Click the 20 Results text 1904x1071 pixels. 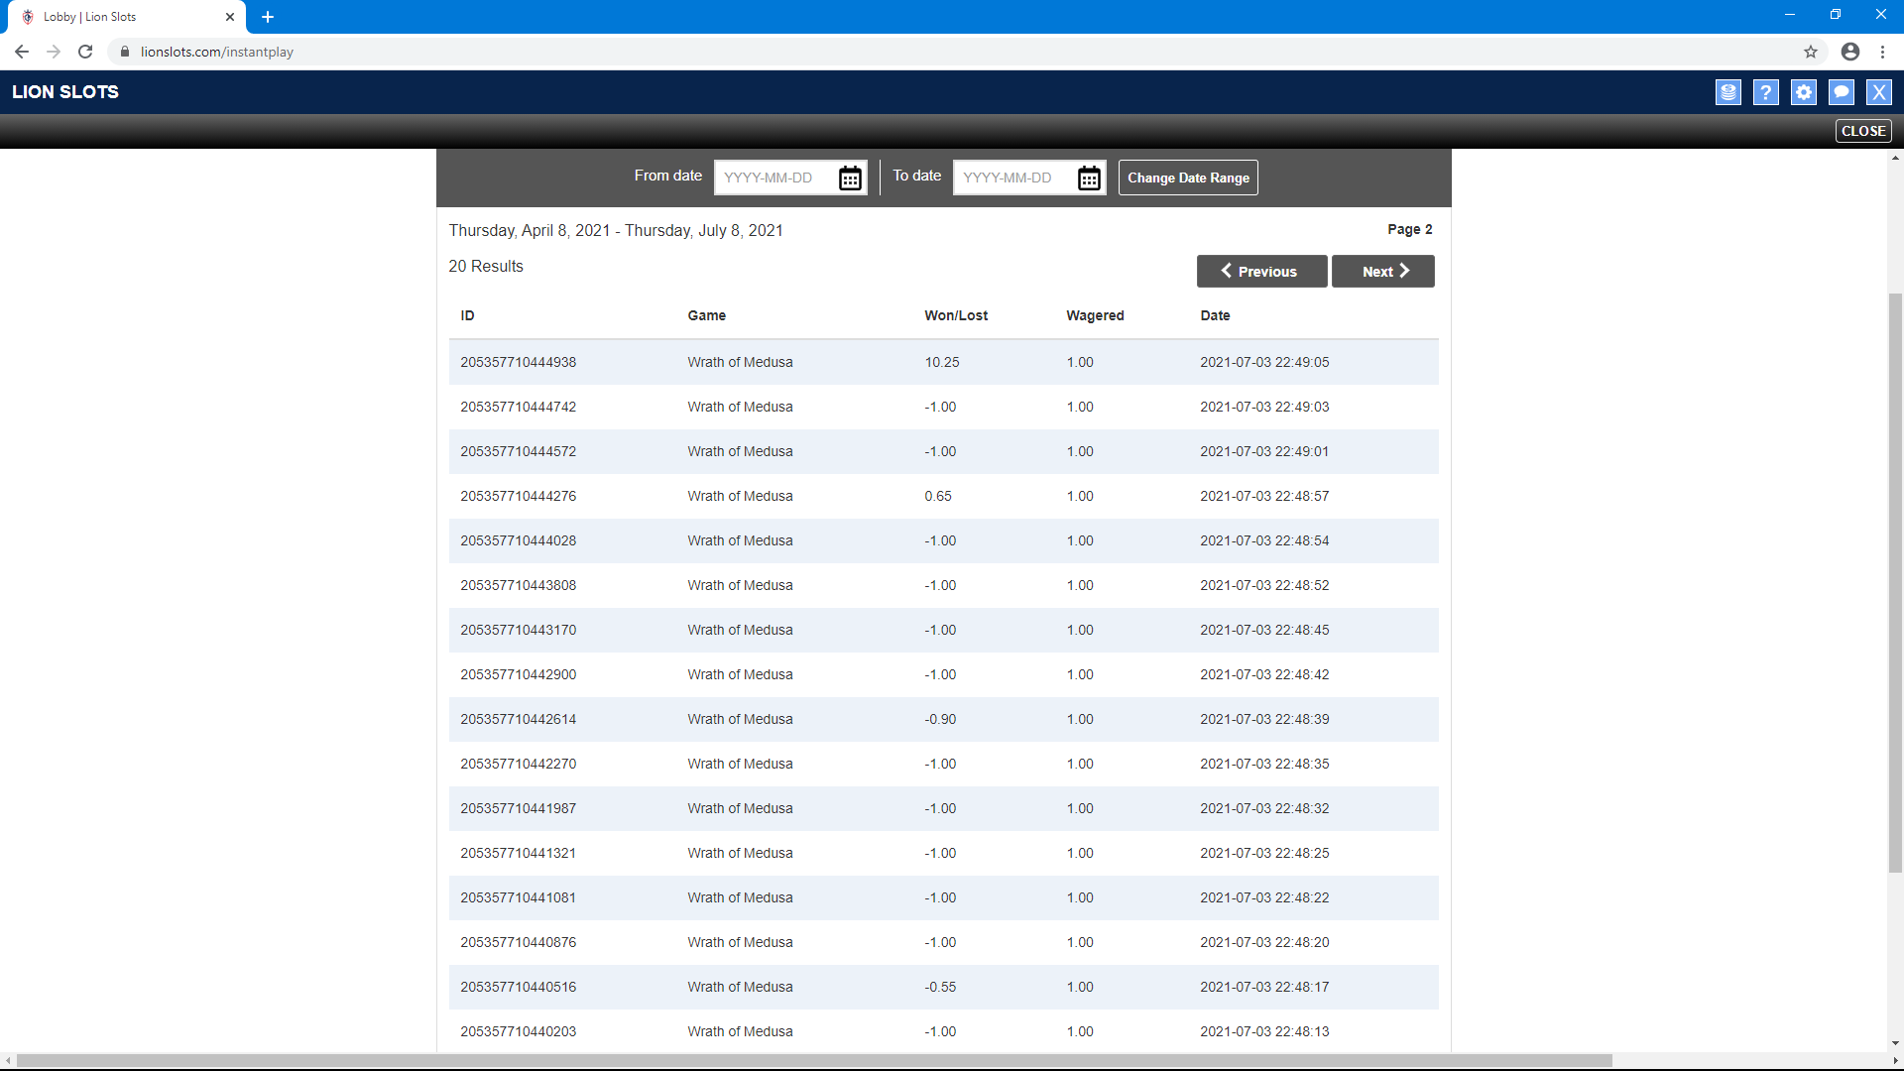(486, 266)
